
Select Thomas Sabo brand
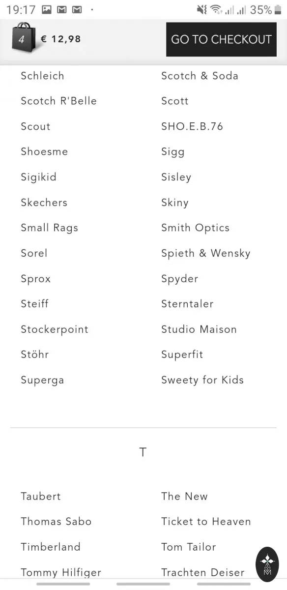56,522
